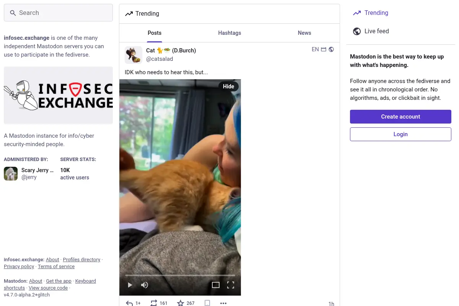Open Mastodon About link
Viewport: 459px width, 306px height.
click(x=36, y=281)
